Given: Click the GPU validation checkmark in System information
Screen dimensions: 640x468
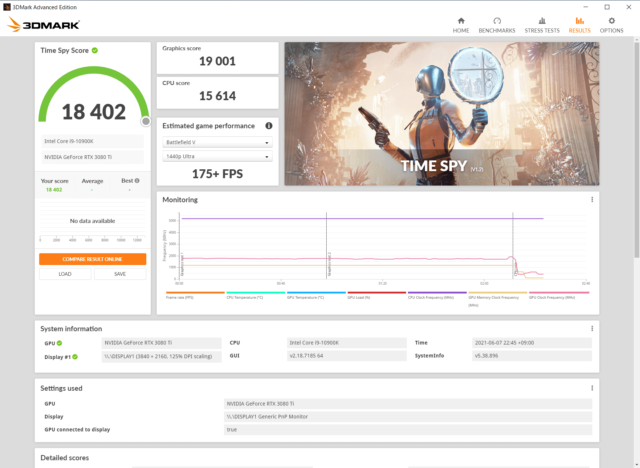Looking at the screenshot, I should (59, 343).
